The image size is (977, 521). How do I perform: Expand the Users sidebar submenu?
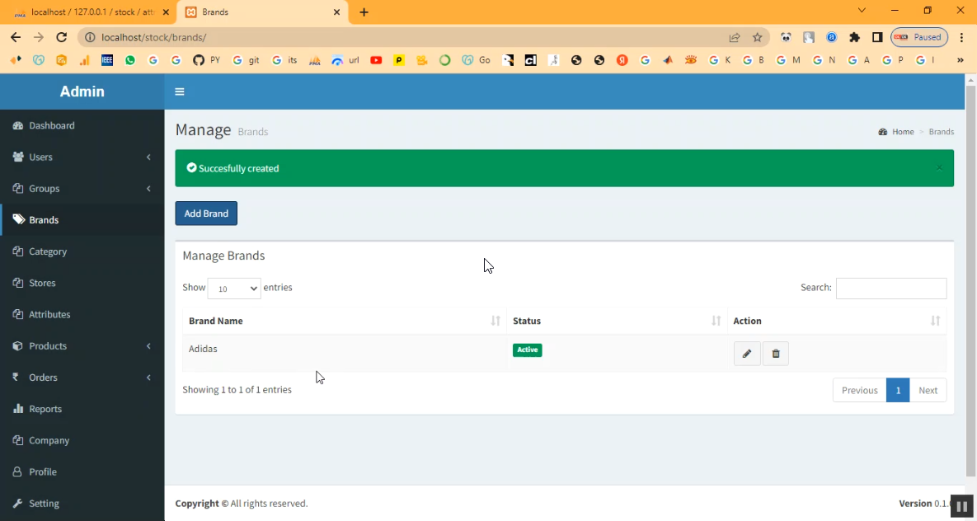coord(82,157)
